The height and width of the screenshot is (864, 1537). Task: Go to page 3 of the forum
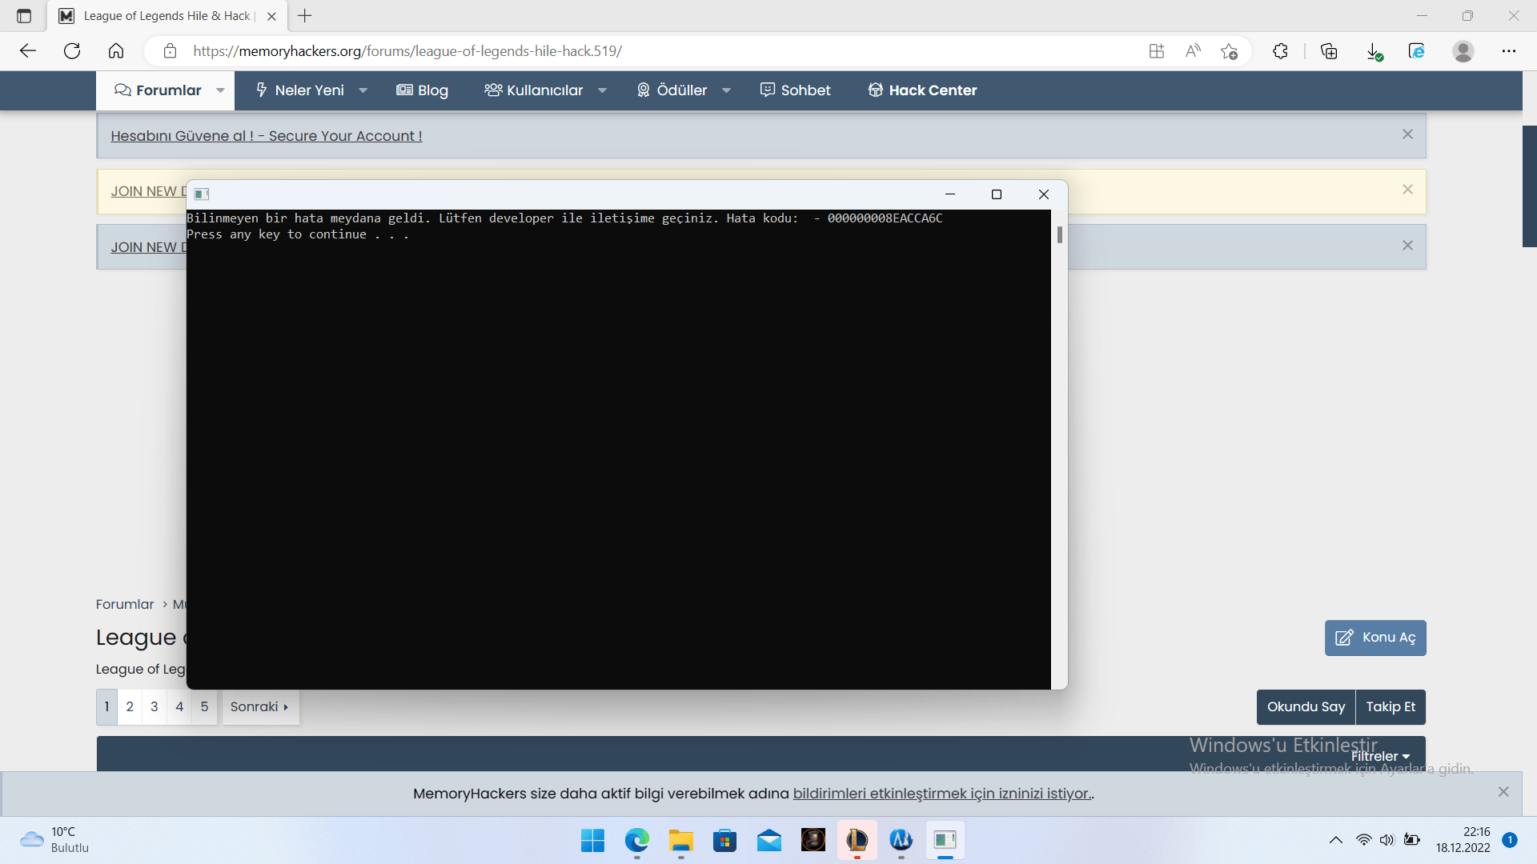pyautogui.click(x=155, y=707)
